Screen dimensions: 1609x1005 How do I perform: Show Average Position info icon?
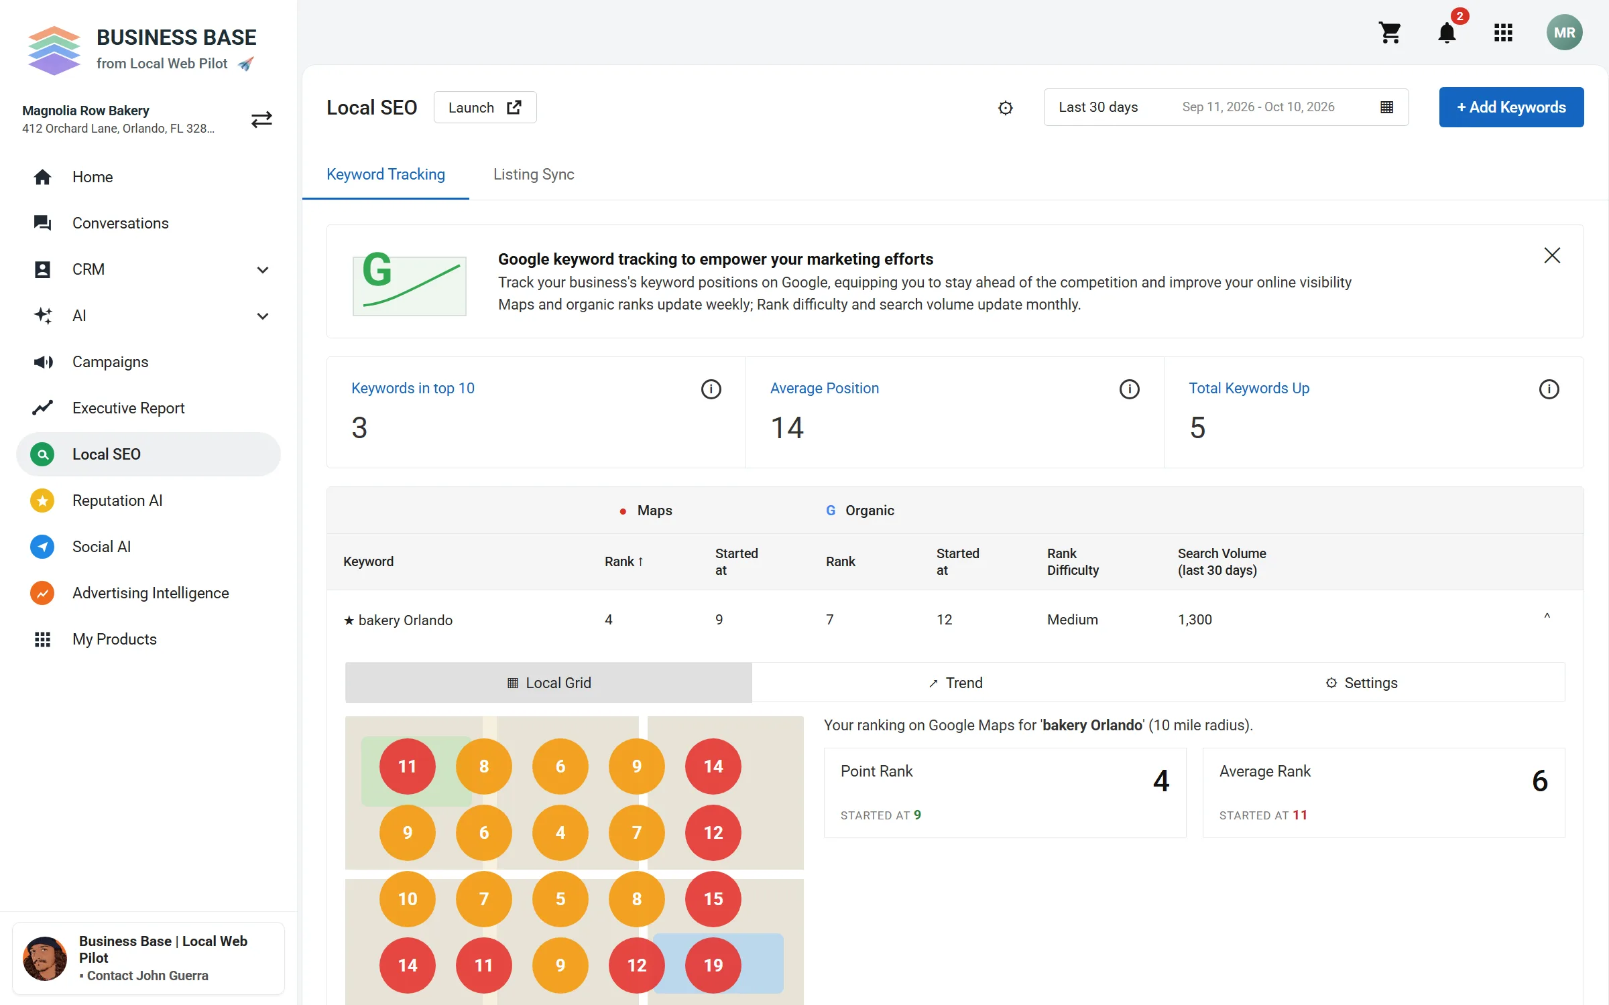pos(1130,389)
